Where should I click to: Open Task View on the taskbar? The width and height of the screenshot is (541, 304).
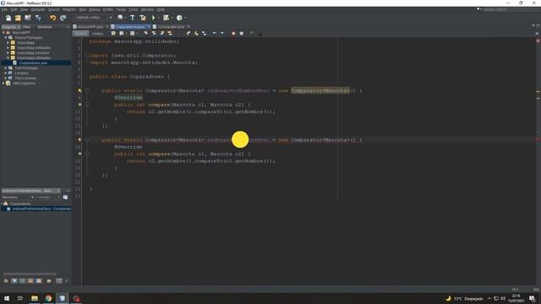click(x=20, y=298)
